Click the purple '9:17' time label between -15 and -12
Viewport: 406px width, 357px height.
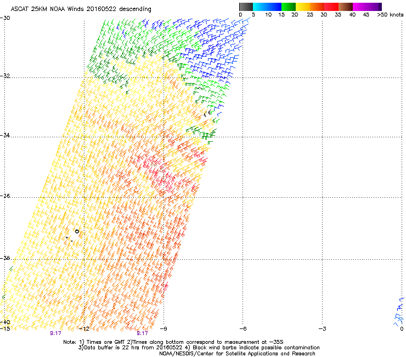tap(55, 333)
